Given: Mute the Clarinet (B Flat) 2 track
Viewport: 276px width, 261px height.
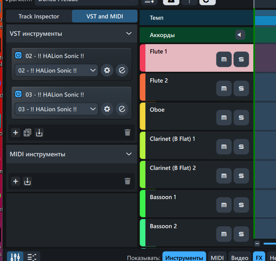Looking at the screenshot, I should point(224,176).
